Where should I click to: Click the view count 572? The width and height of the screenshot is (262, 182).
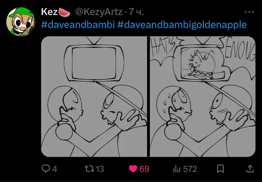[x=190, y=169]
